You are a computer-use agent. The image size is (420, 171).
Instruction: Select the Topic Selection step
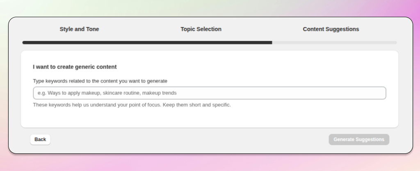pyautogui.click(x=201, y=29)
